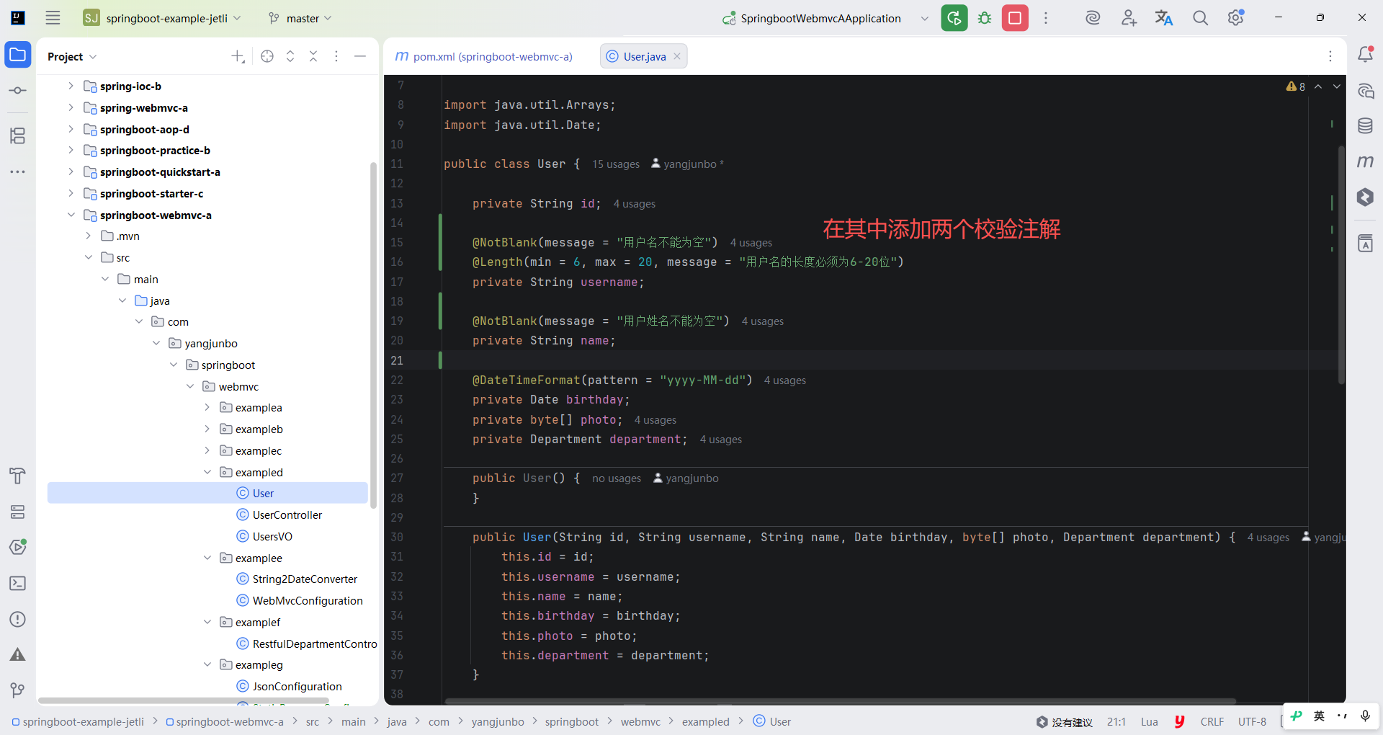This screenshot has width=1383, height=735.
Task: Open the Terminal tool window
Action: pos(18,583)
